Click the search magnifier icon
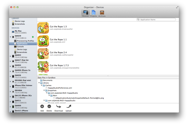This screenshot has width=188, height=125. pyautogui.click(x=138, y=20)
